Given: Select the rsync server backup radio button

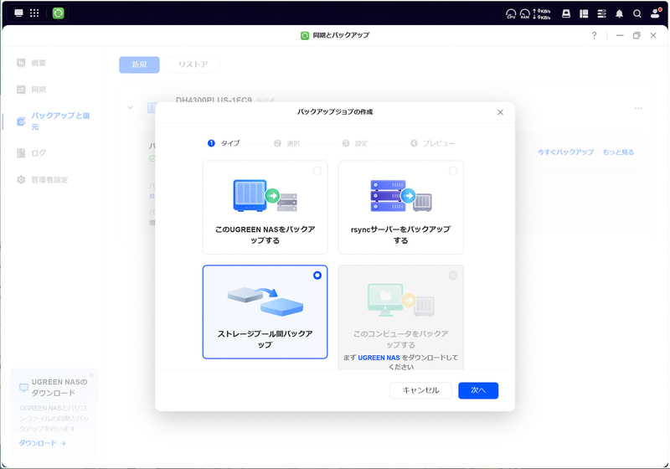Looking at the screenshot, I should [x=453, y=171].
